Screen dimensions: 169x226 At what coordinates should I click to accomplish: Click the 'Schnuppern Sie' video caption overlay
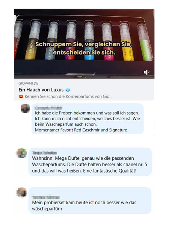[x=84, y=49]
